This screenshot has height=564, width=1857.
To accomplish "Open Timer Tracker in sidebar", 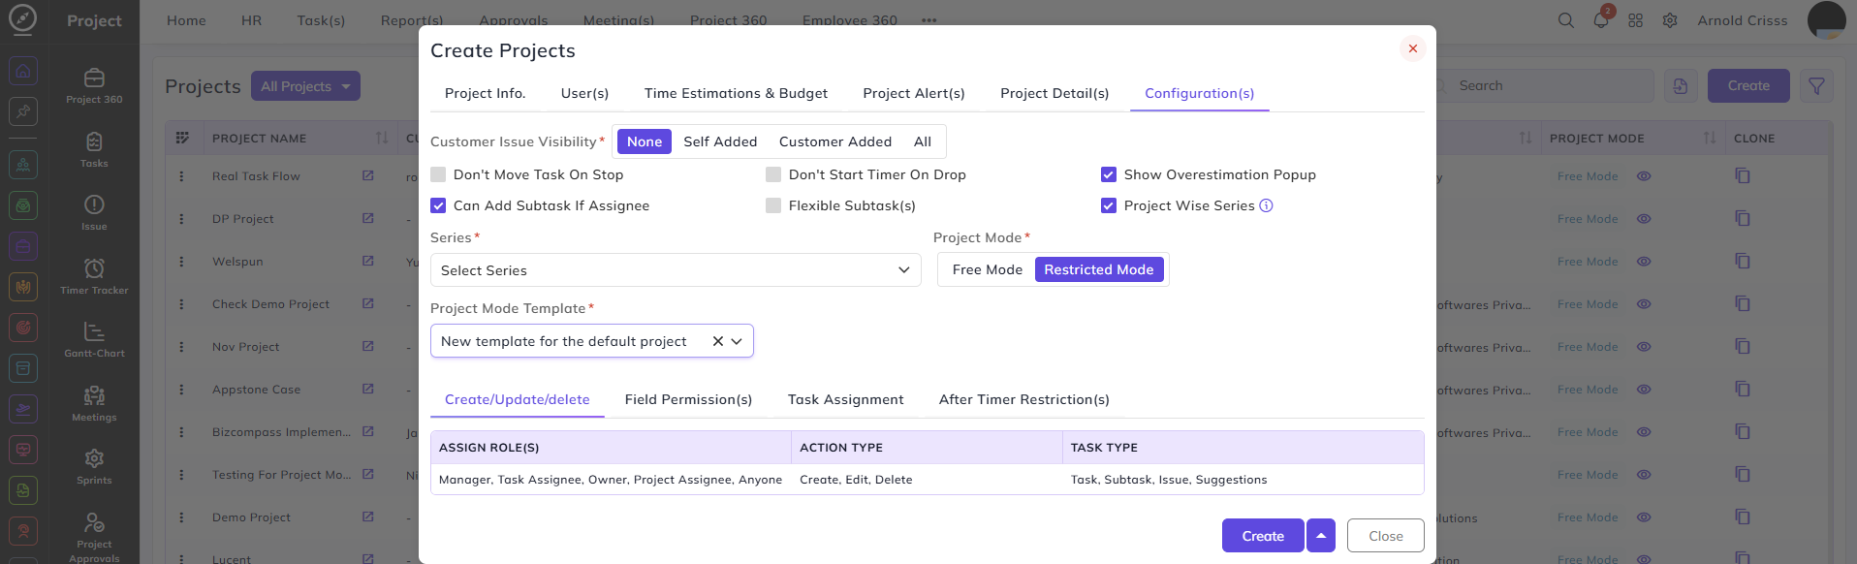I will click(94, 276).
